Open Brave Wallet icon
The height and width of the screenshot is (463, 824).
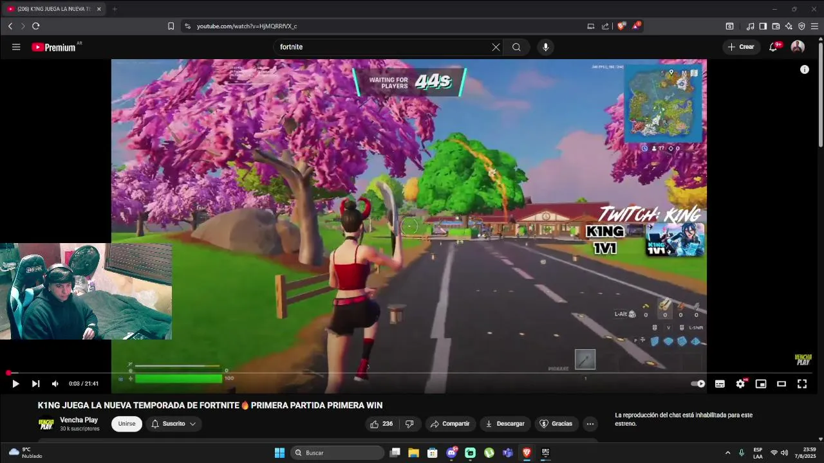coord(776,26)
